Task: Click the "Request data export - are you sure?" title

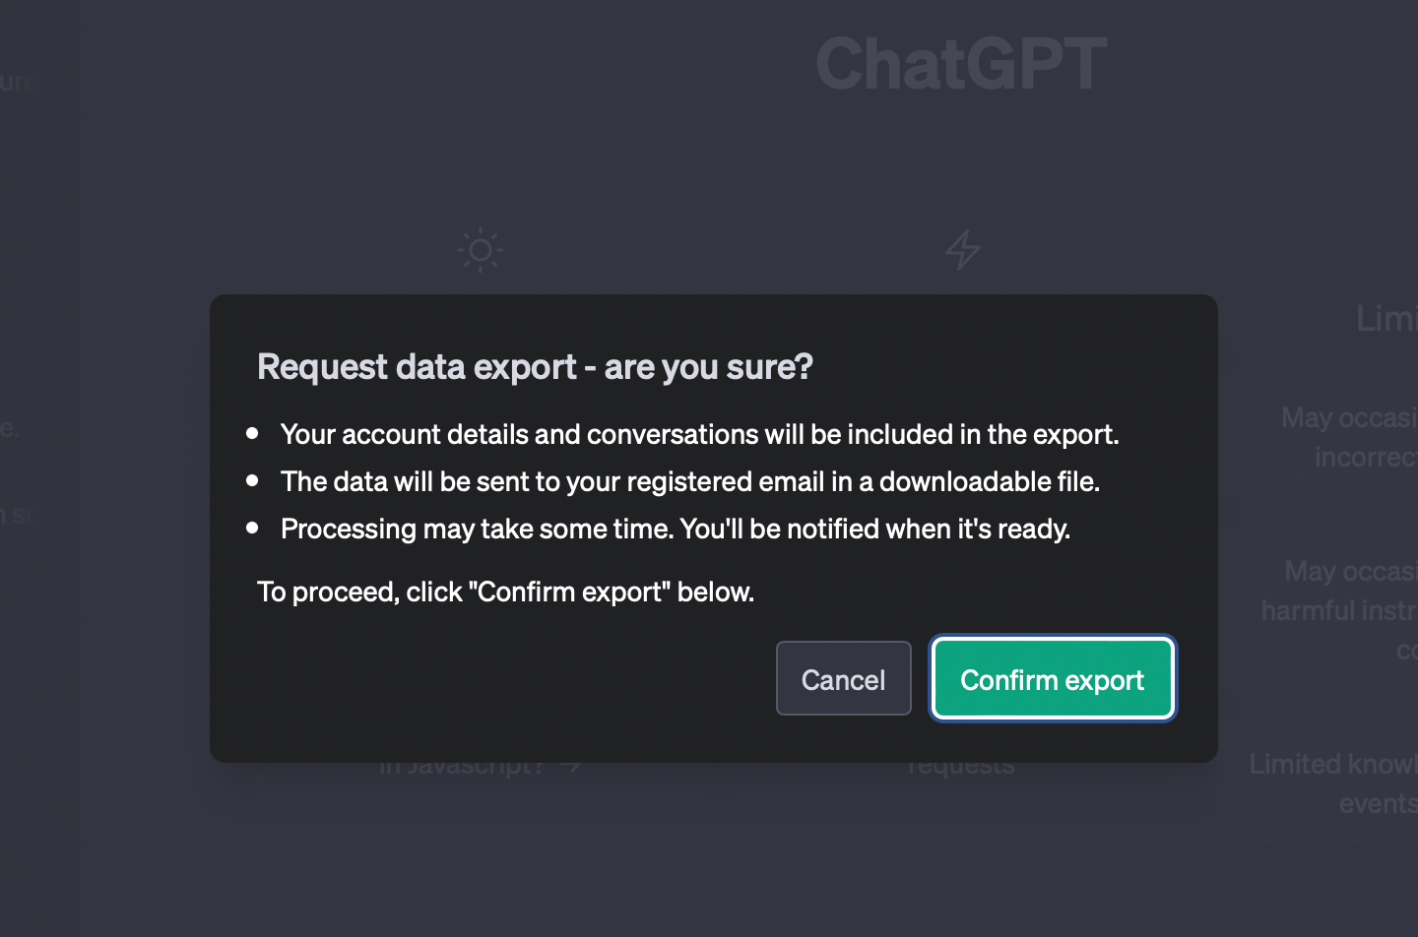Action: click(535, 366)
